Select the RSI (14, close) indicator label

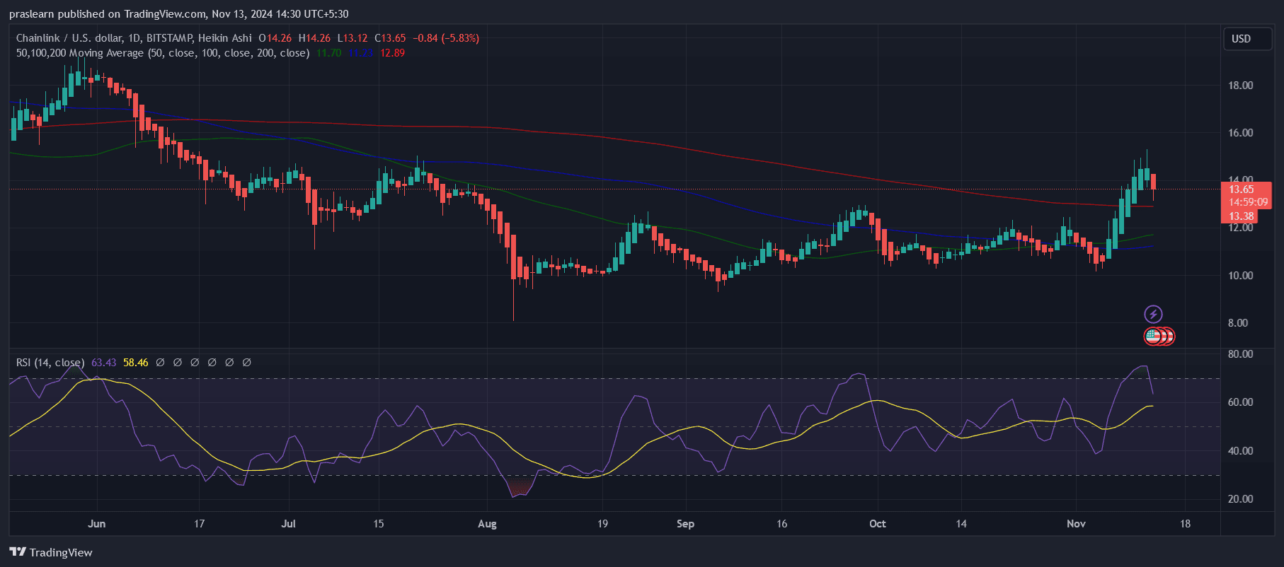50,363
